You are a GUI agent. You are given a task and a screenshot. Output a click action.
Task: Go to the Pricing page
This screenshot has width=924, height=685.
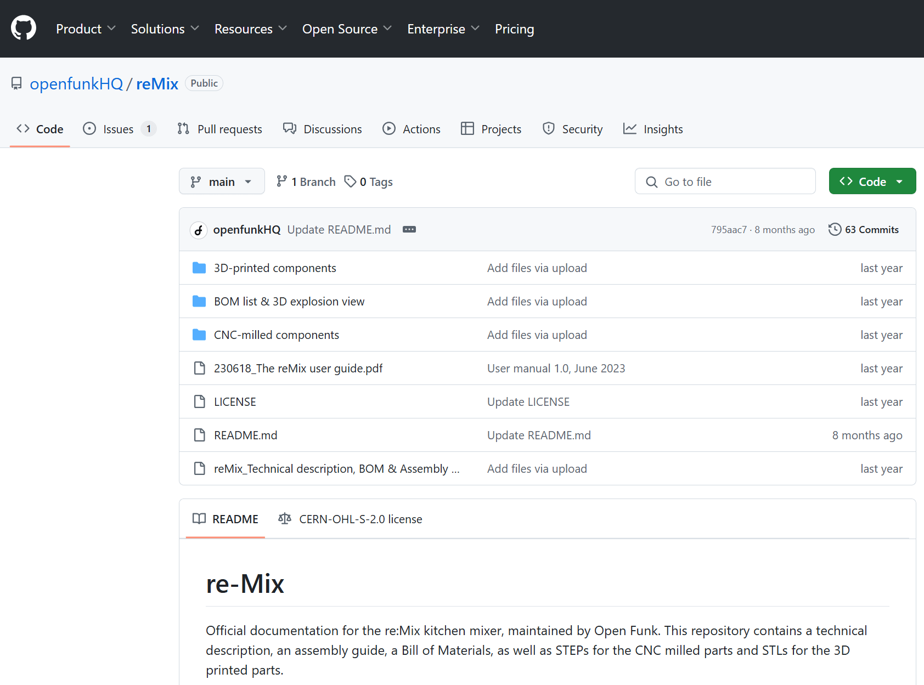tap(514, 29)
